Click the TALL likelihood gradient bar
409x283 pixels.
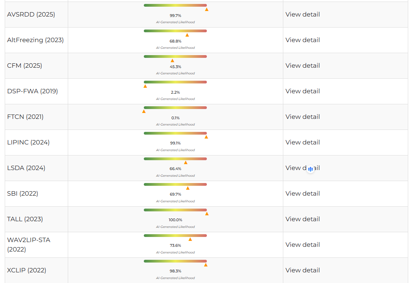pyautogui.click(x=175, y=210)
